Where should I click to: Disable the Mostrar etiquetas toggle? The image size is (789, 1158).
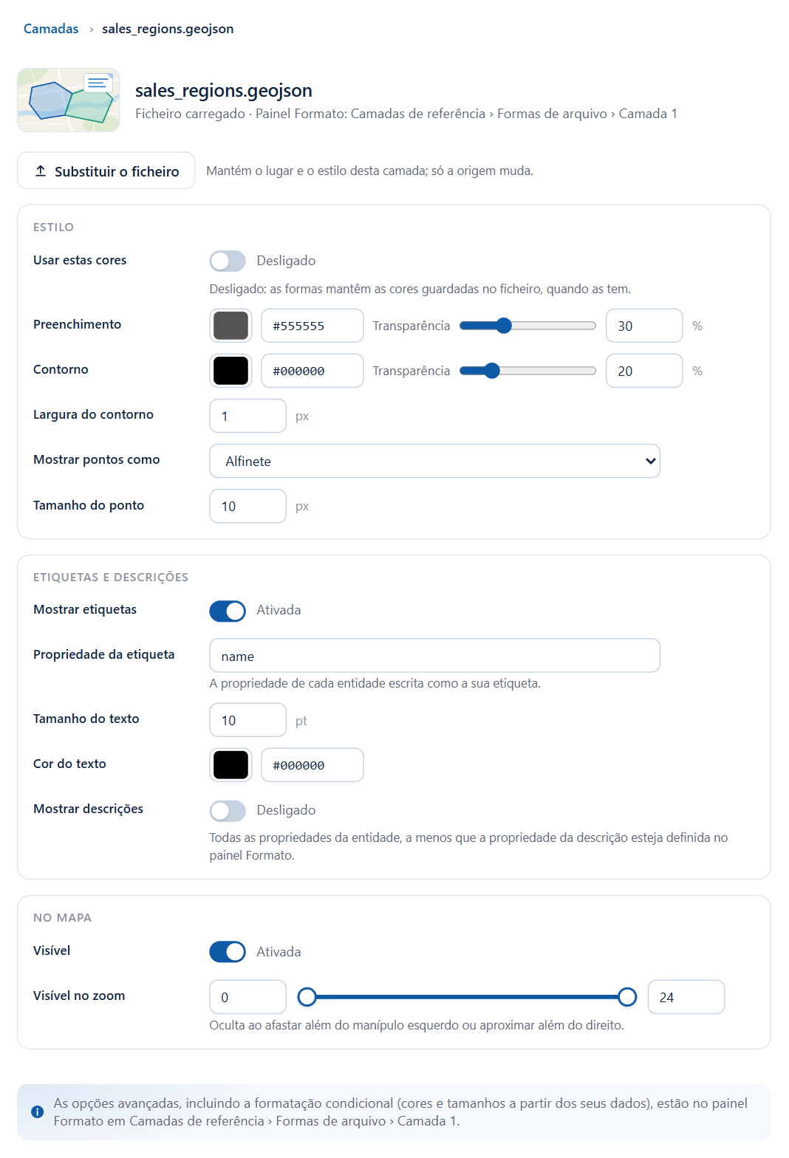[228, 611]
